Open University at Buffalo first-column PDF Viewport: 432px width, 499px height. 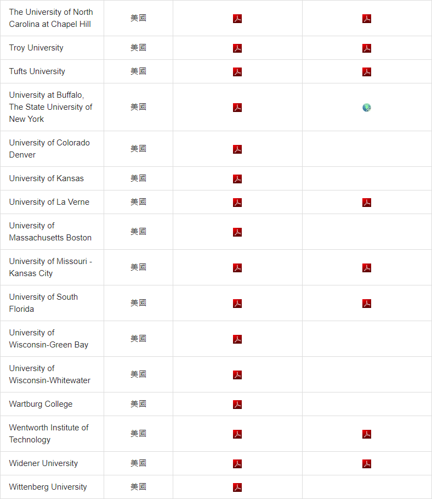(237, 108)
